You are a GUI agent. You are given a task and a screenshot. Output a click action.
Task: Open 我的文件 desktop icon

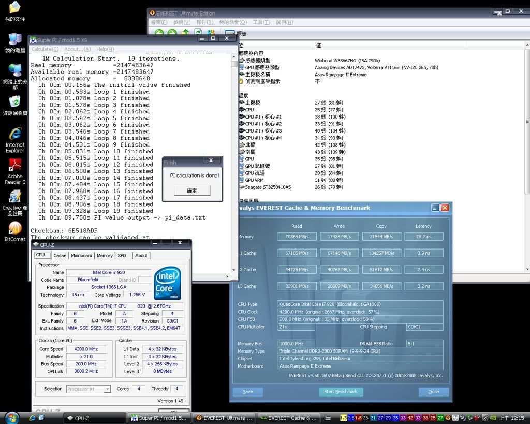coord(15,11)
